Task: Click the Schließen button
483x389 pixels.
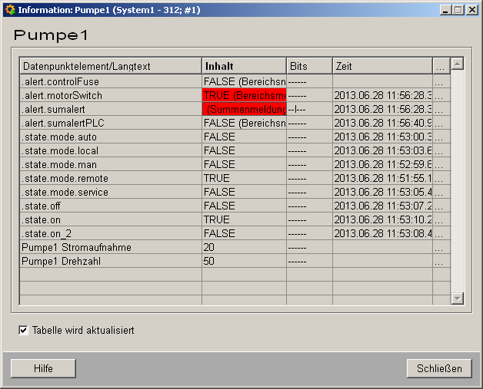Action: pyautogui.click(x=439, y=368)
